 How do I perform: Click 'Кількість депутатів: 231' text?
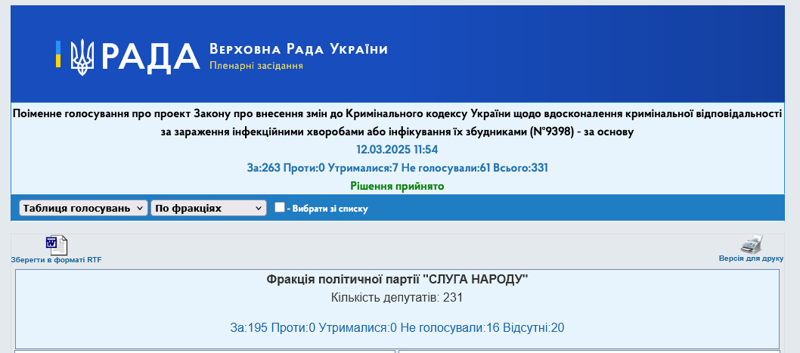click(397, 298)
